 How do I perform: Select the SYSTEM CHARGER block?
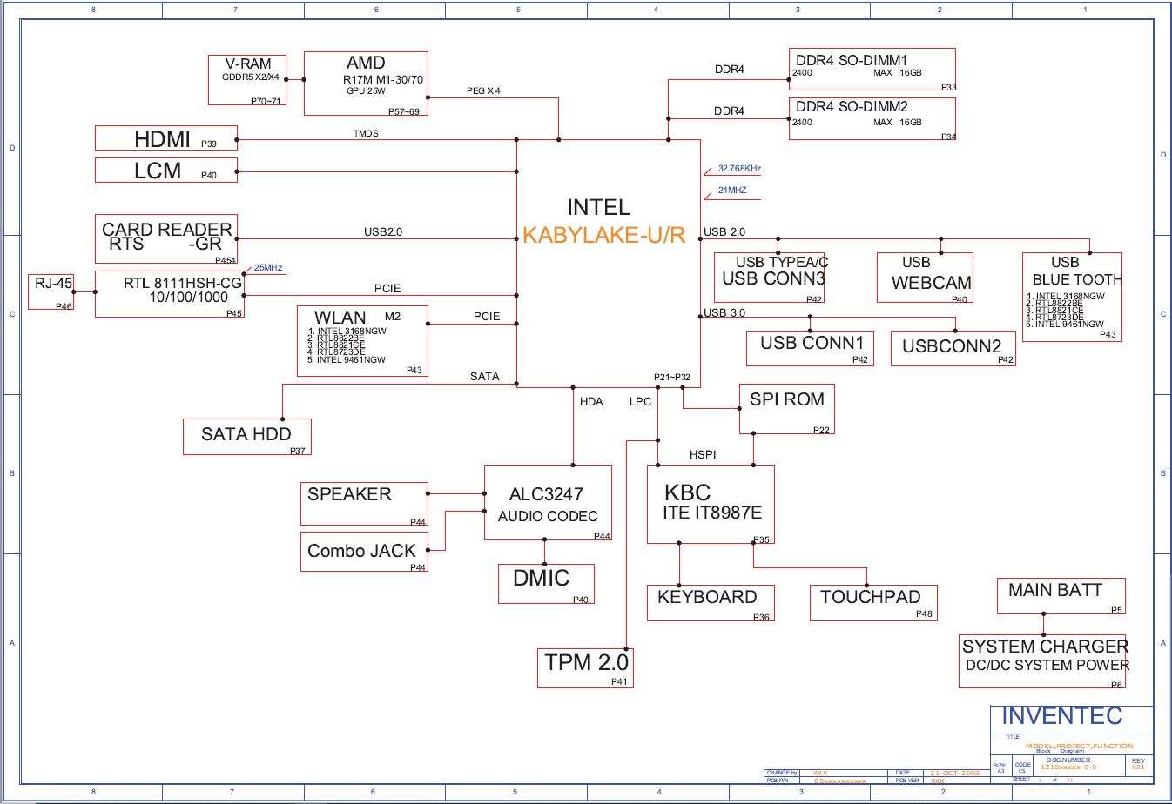(x=1042, y=662)
